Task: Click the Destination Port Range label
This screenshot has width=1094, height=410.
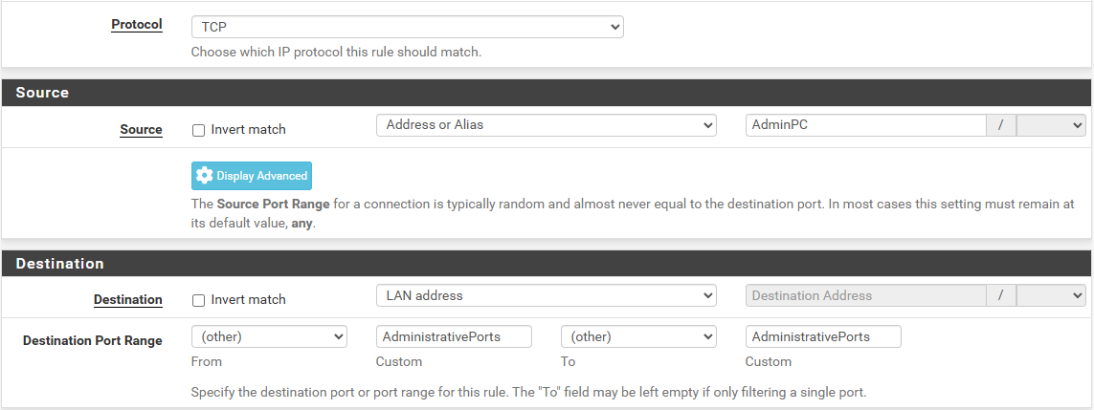Action: point(93,341)
